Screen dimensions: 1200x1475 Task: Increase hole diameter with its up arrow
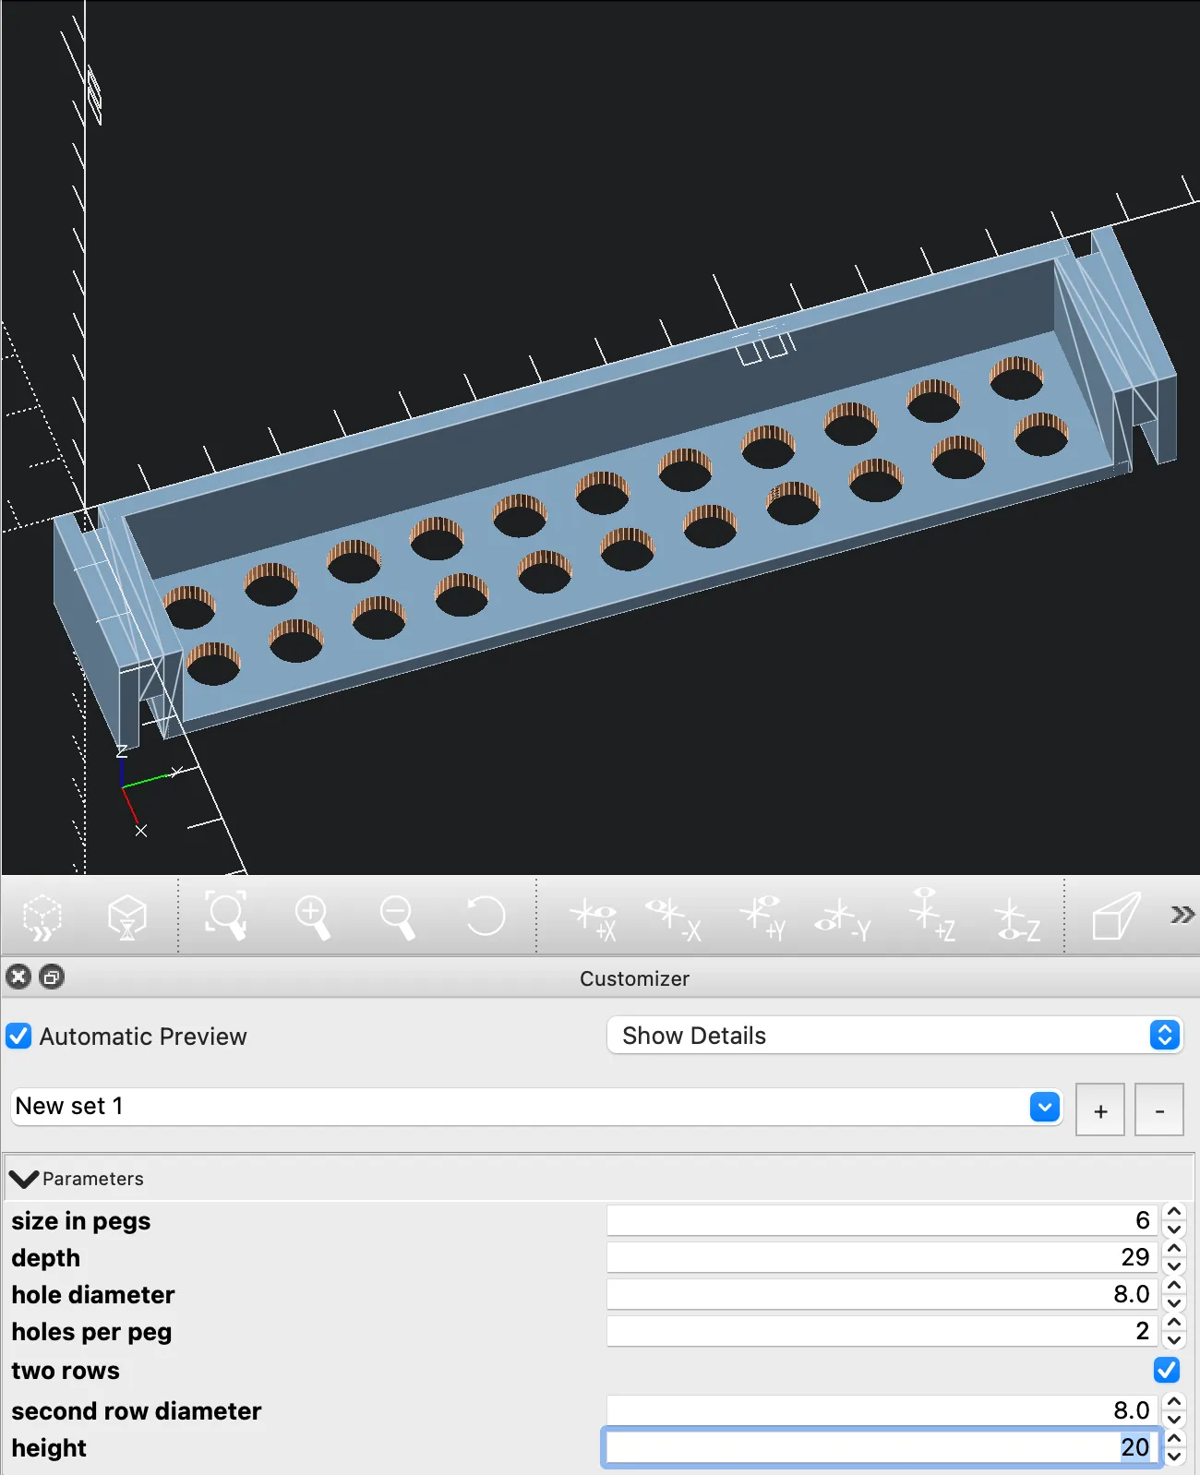coord(1174,1286)
